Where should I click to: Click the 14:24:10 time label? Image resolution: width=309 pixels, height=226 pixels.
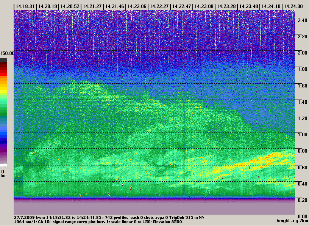coord(271,6)
